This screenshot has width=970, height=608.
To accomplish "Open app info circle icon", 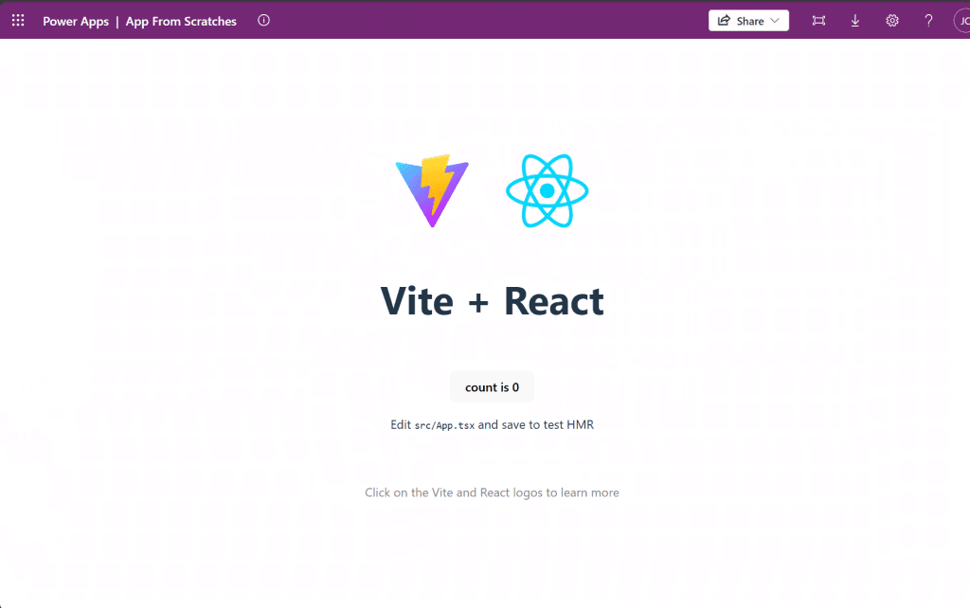I will (x=263, y=21).
